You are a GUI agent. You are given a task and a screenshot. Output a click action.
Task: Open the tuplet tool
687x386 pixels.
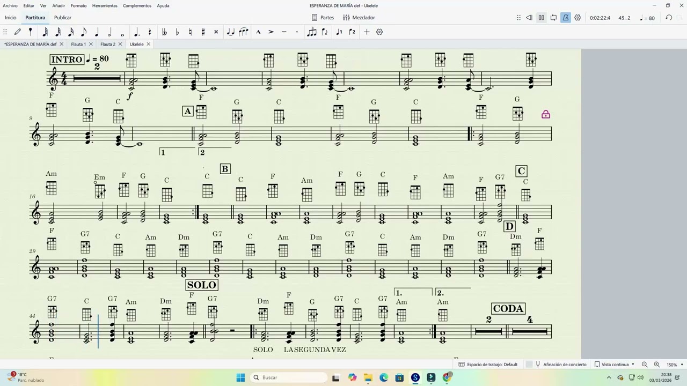[312, 32]
